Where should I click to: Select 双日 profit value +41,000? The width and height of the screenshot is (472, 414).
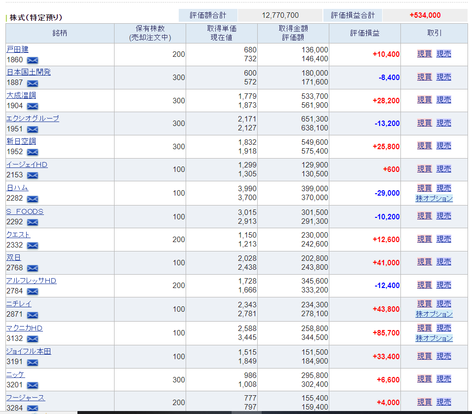coord(386,263)
